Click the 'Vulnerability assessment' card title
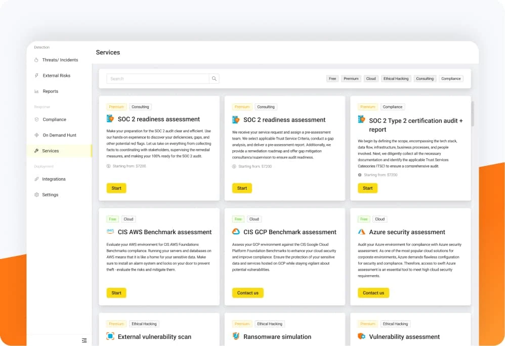505x346 pixels. click(404, 337)
